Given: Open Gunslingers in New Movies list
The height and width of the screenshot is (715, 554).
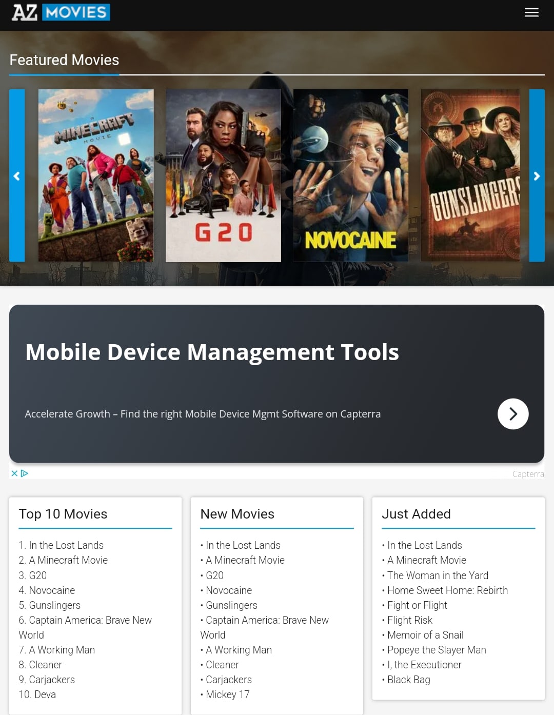Looking at the screenshot, I should coord(232,605).
